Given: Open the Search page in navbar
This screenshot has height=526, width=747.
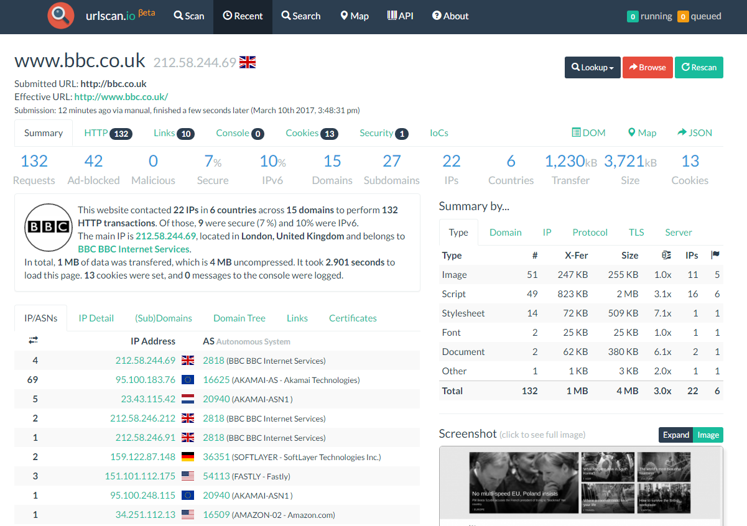Looking at the screenshot, I should pos(301,16).
